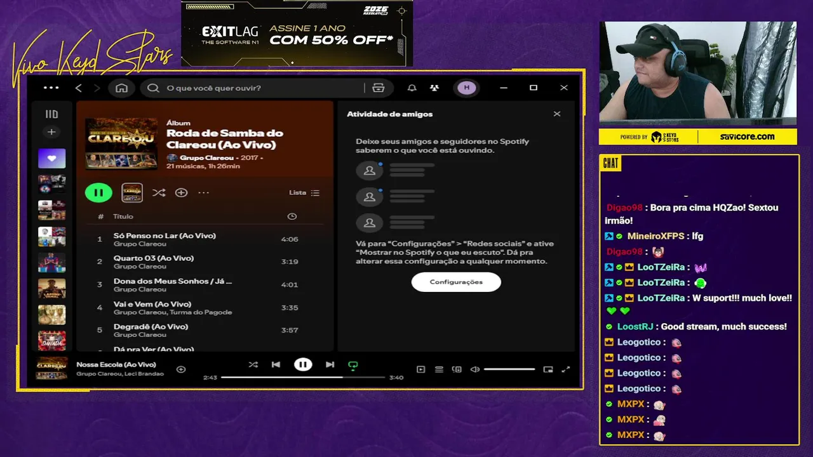This screenshot has width=813, height=457.
Task: Seek on the song progress bar
Action: coord(303,377)
